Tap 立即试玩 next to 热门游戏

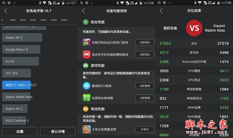[x=145, y=43]
